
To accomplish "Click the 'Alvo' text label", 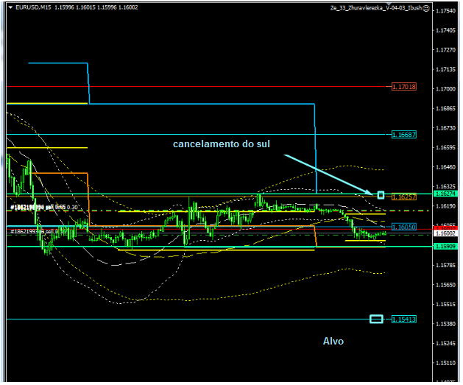I will [x=333, y=342].
